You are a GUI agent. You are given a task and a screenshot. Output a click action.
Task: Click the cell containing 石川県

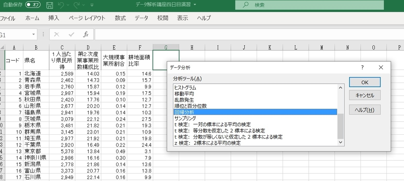click(x=36, y=177)
